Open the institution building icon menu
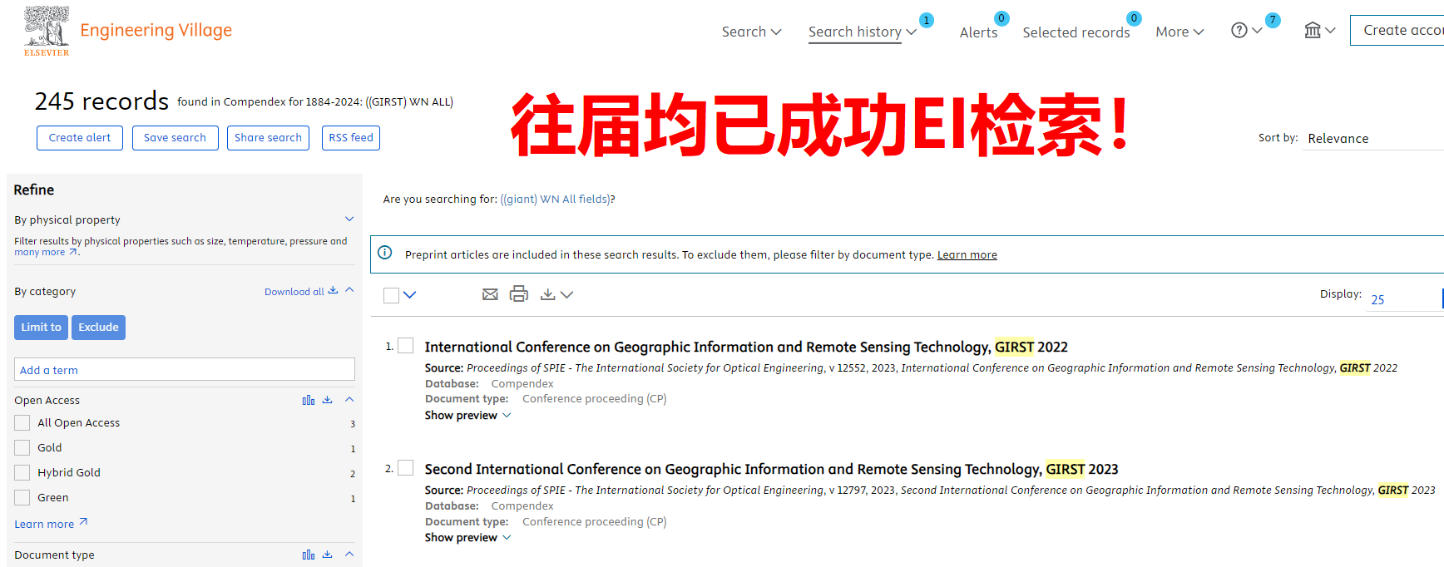 1313,31
